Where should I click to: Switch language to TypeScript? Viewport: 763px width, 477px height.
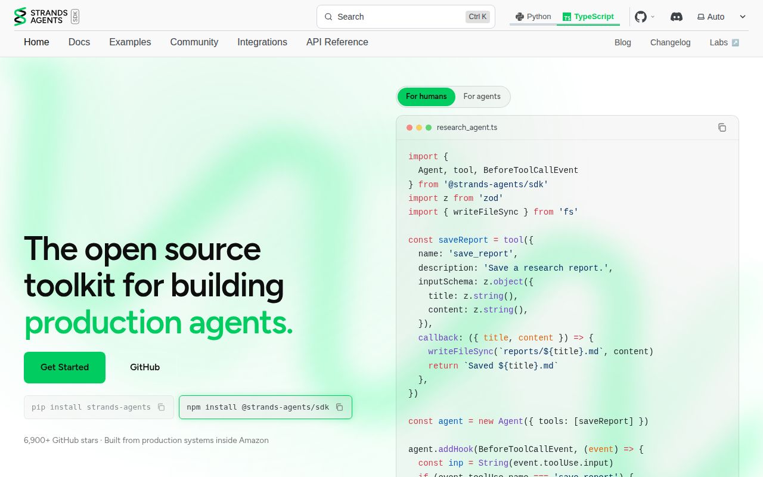pyautogui.click(x=588, y=17)
